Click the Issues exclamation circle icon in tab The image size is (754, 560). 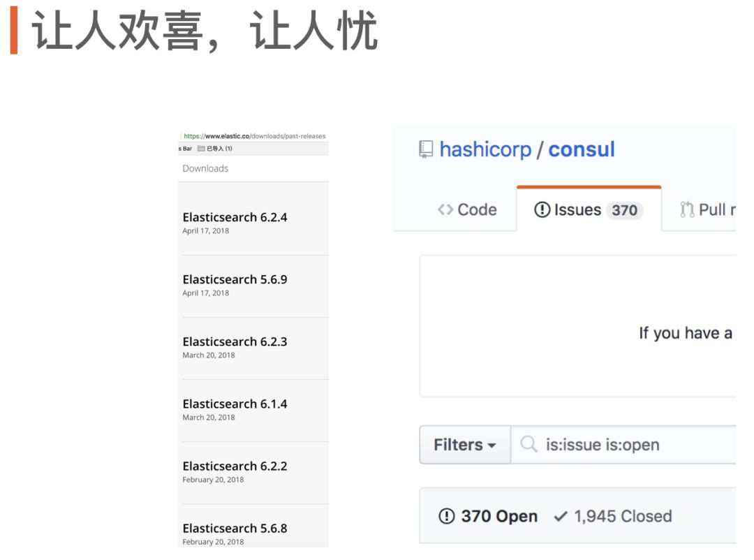click(x=542, y=209)
